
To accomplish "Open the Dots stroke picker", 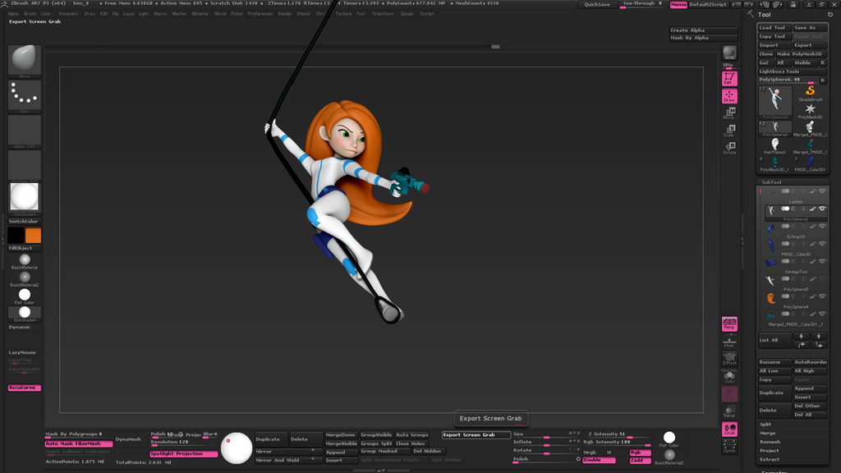I will pyautogui.click(x=24, y=95).
